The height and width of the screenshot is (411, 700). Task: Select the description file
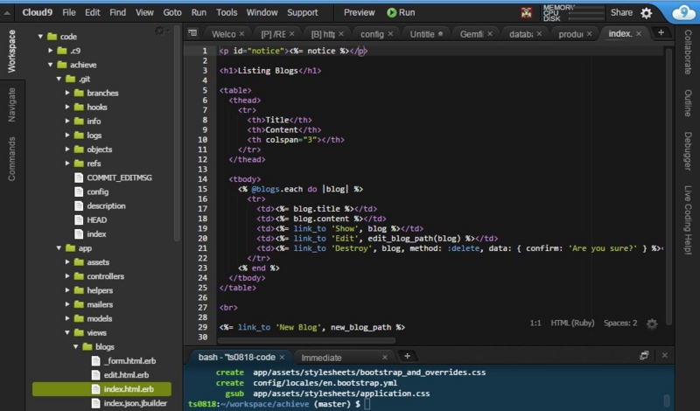tap(106, 206)
